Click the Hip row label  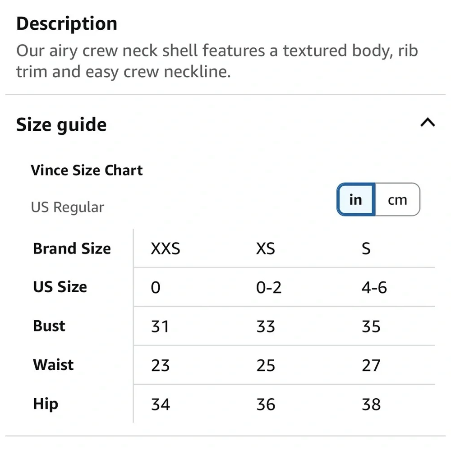[x=45, y=404]
